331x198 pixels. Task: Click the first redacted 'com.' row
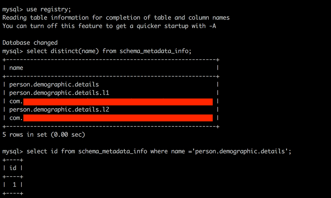tap(111, 101)
